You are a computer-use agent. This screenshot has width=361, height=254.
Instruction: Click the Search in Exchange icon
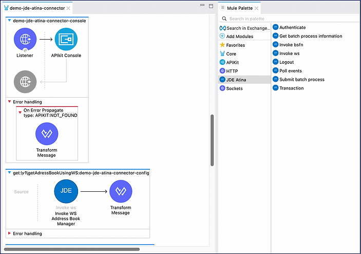tap(223, 28)
